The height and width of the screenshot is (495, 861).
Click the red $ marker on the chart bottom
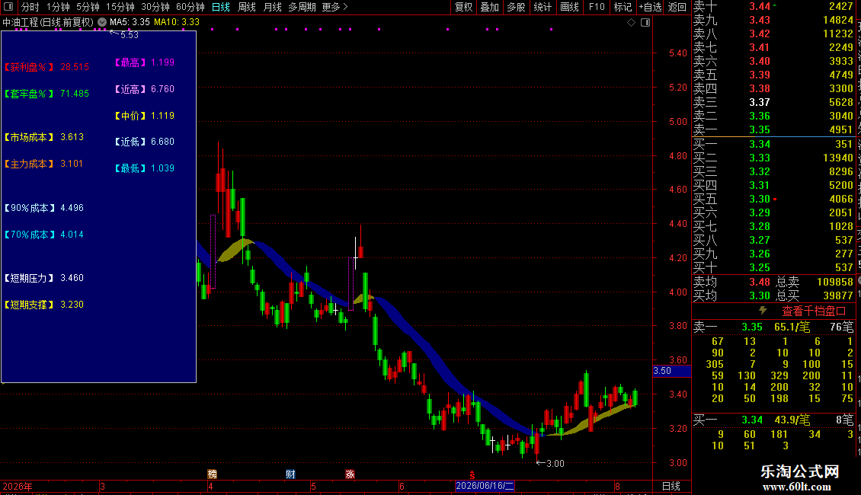472,475
